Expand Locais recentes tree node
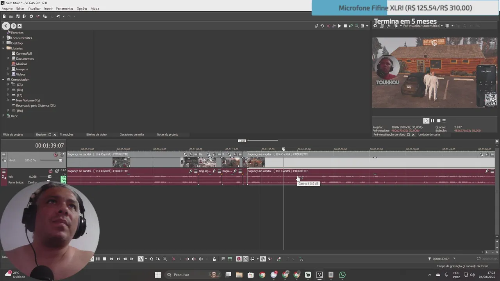This screenshot has width=500, height=281. [4, 38]
